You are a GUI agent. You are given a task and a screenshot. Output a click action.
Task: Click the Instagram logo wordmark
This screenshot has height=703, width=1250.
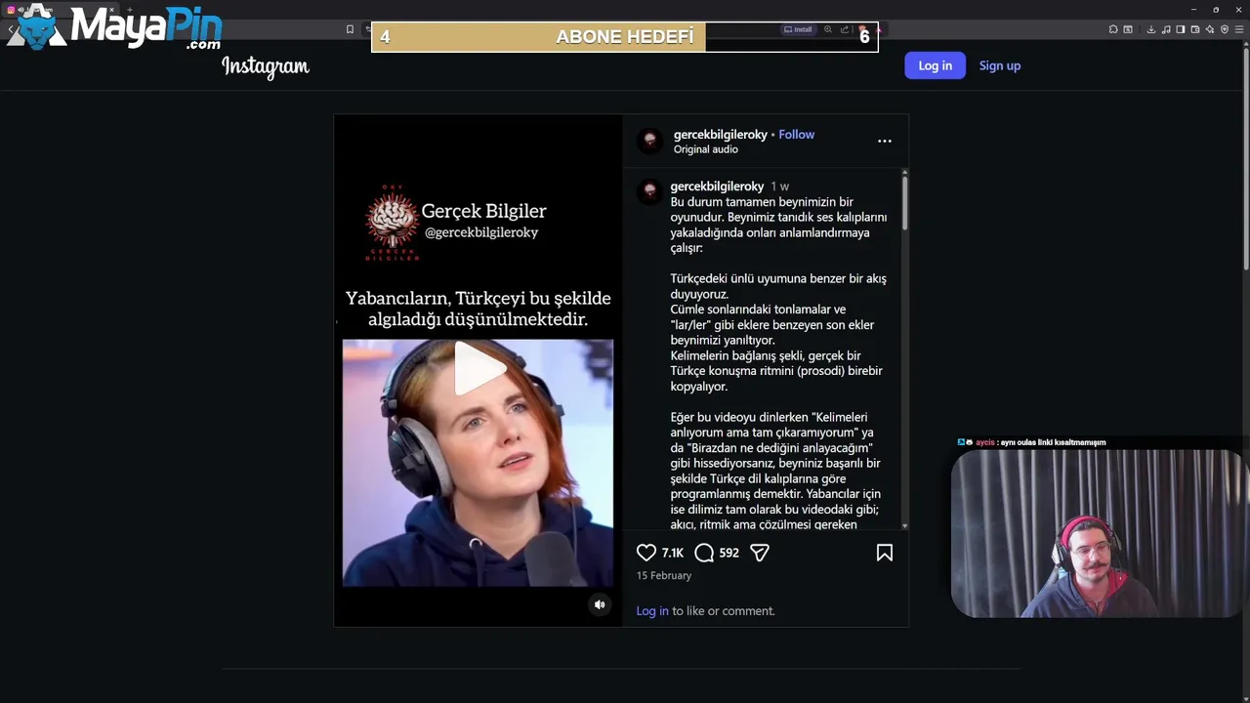click(266, 66)
